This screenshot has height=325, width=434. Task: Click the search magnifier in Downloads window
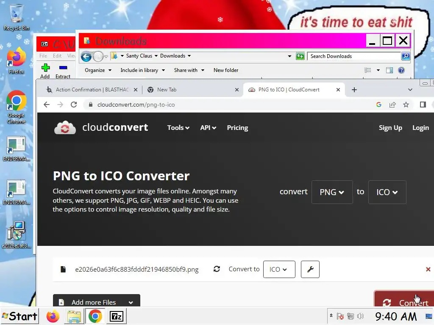coord(406,56)
